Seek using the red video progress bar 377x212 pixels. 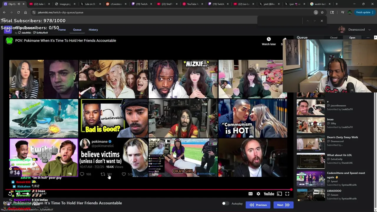(x=149, y=190)
